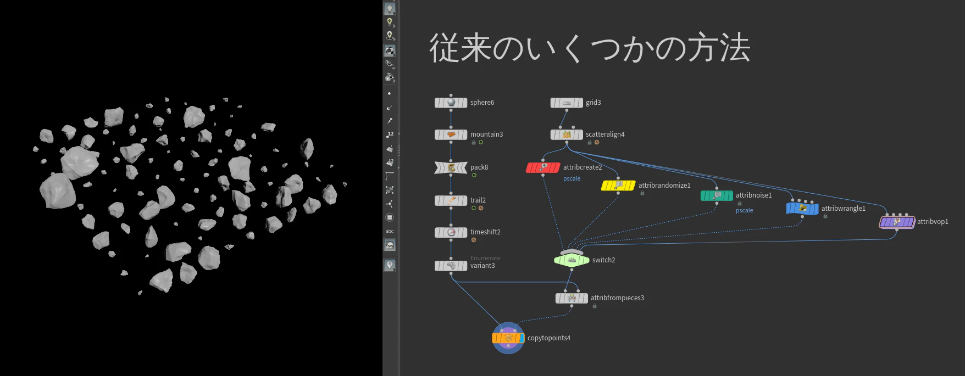
Task: Click the 従来のいくつかの方法 title note
Action: [590, 48]
